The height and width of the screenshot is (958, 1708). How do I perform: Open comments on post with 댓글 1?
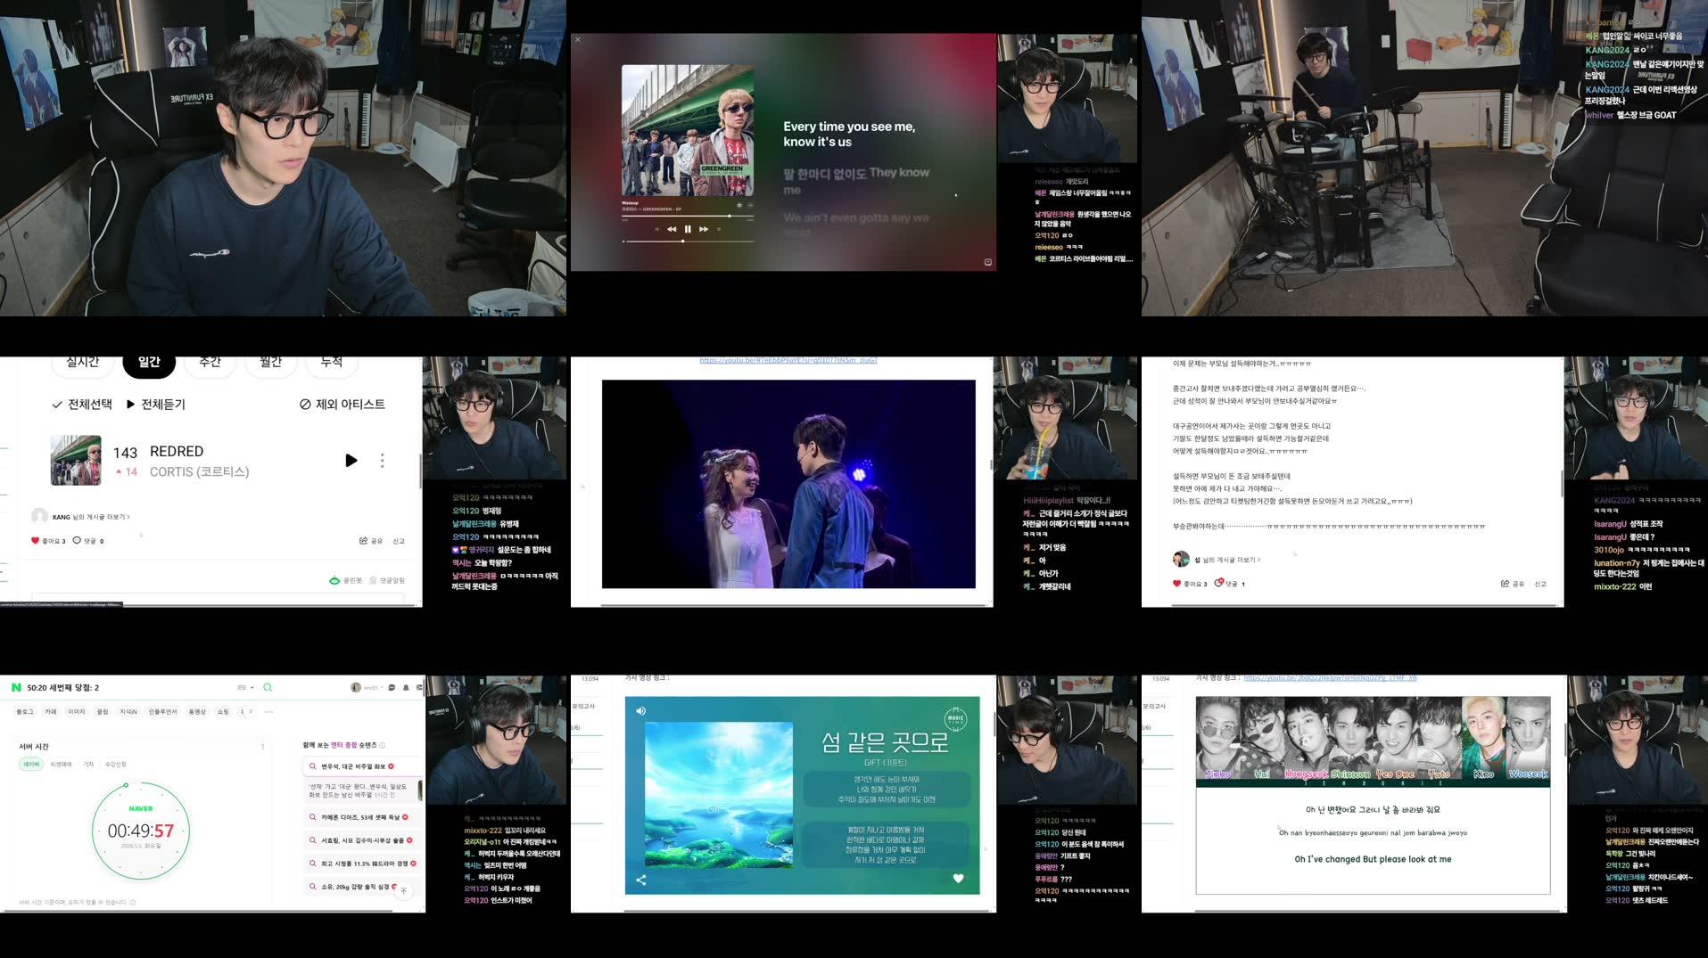pos(1230,584)
